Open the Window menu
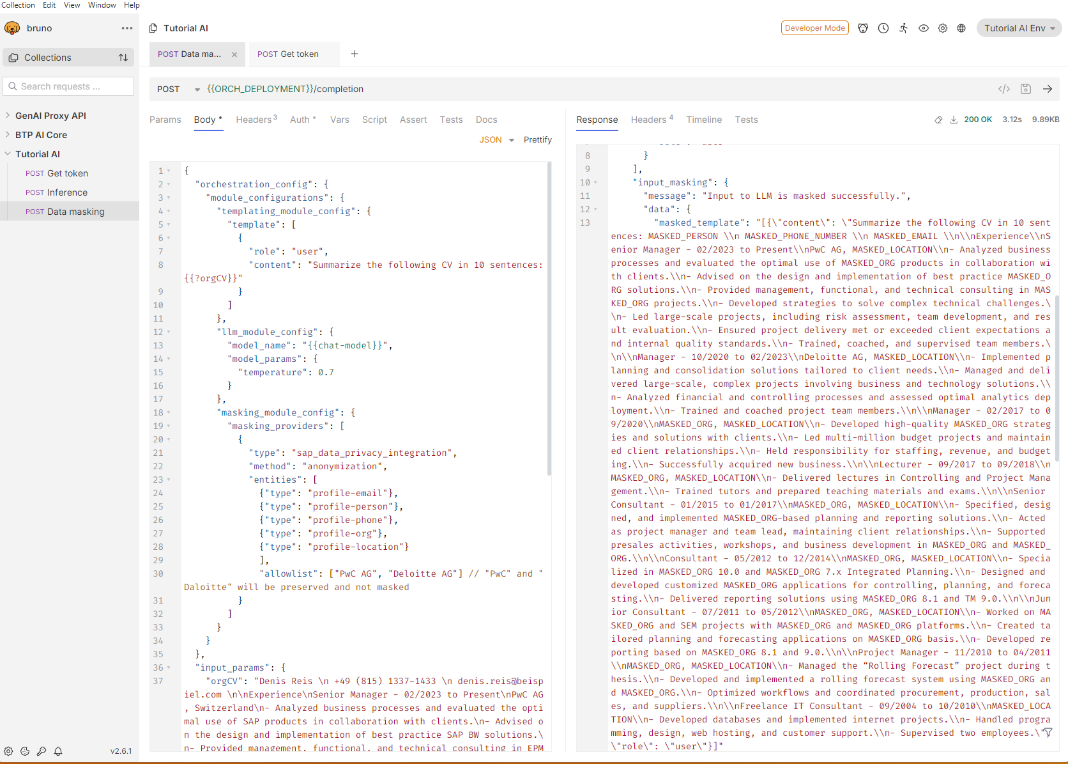 [102, 5]
